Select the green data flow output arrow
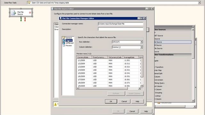Viewport: 205px width, 115px height. 21,19
